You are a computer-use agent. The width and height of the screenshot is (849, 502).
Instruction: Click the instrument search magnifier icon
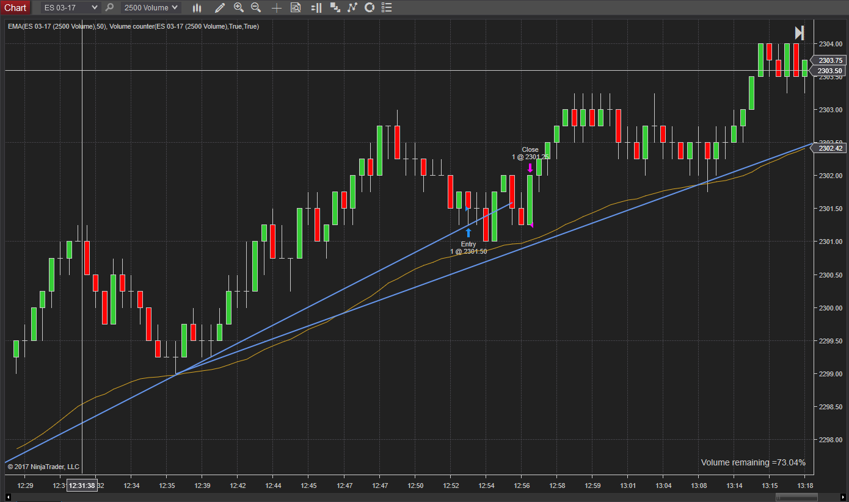tap(109, 7)
